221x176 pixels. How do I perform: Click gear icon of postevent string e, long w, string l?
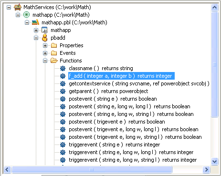click(x=63, y=114)
